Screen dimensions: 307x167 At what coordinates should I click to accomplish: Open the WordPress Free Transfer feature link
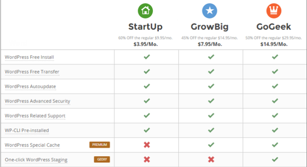coord(32,72)
